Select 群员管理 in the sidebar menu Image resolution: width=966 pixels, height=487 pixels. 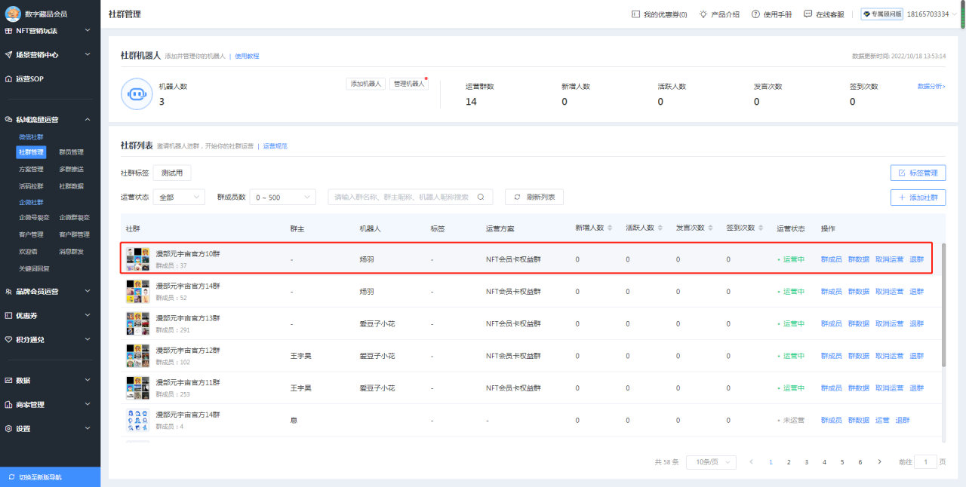click(x=72, y=152)
